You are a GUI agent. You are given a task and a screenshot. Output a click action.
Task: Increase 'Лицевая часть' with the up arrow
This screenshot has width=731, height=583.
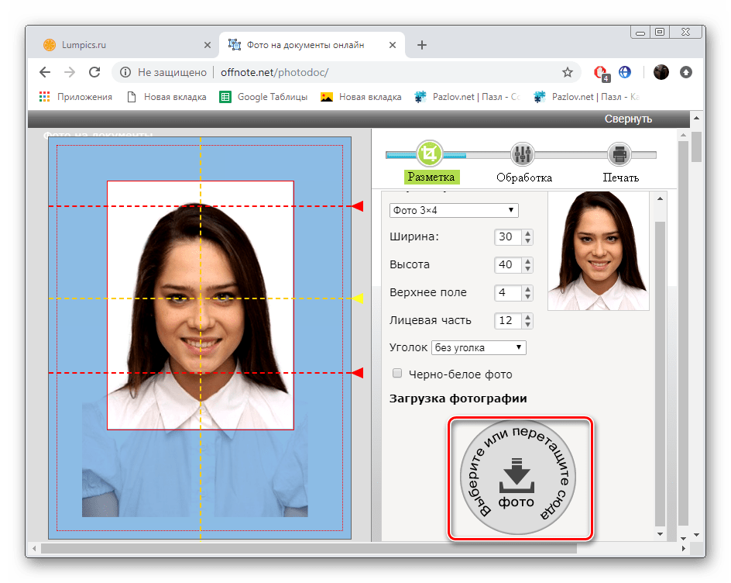coord(528,317)
